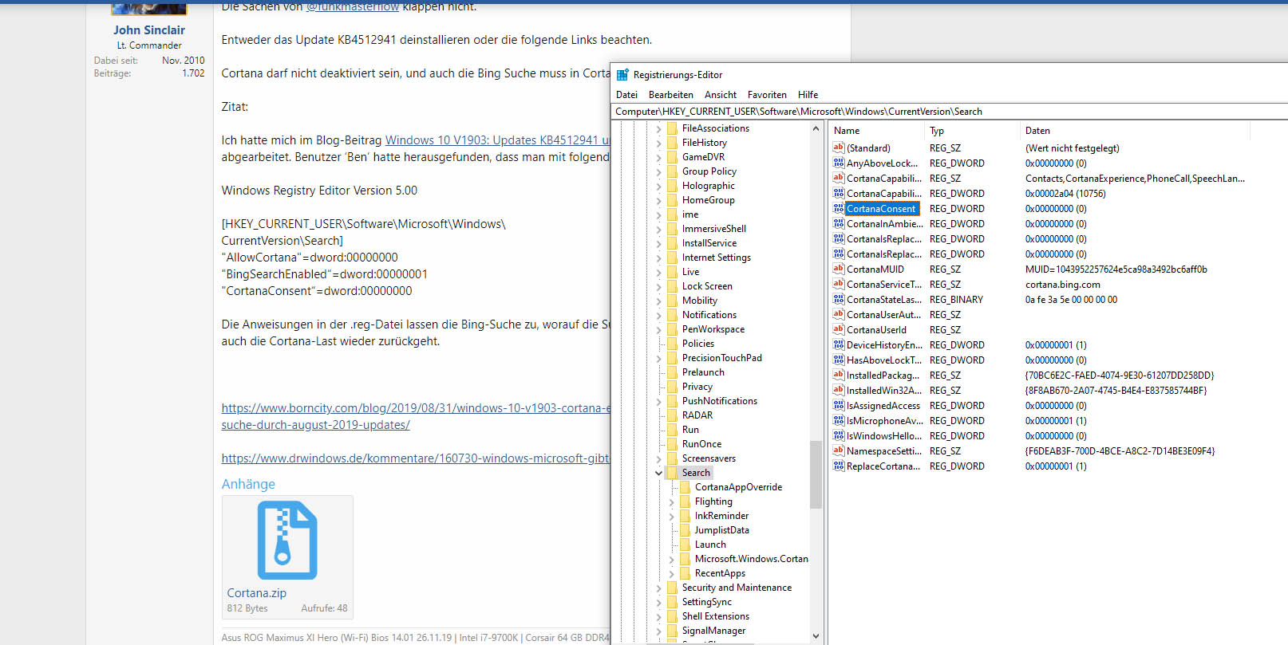Click the cortana.bing.com data value
Screen dimensions: 1288x645
click(x=1062, y=285)
